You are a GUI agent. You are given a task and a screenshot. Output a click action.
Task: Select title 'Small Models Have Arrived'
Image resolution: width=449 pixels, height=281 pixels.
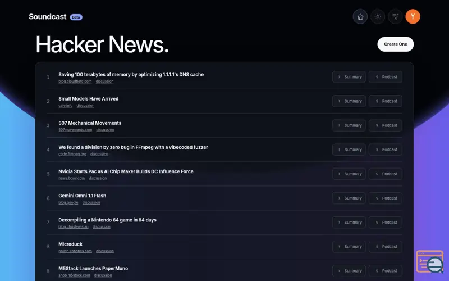click(89, 99)
